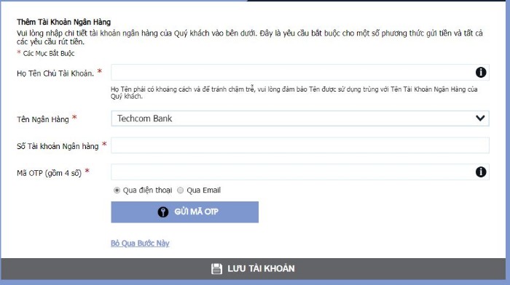
Task: Send OTP with GỬI MÃ OTP button
Action: click(185, 212)
